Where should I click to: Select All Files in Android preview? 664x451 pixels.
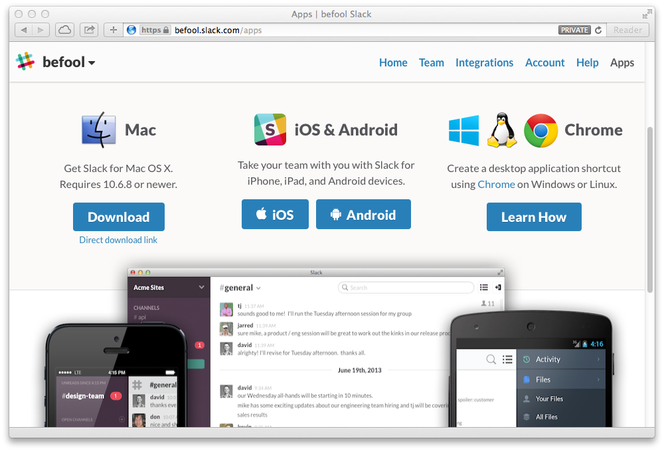[561, 416]
